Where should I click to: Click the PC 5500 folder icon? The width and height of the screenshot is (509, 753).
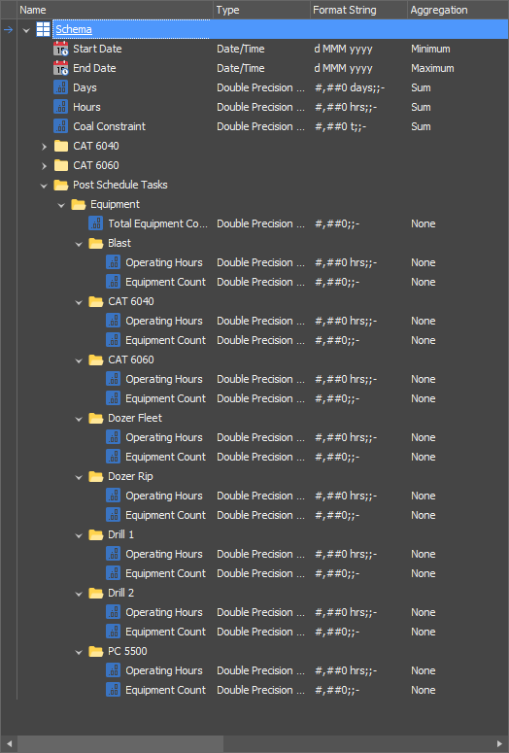click(x=96, y=651)
